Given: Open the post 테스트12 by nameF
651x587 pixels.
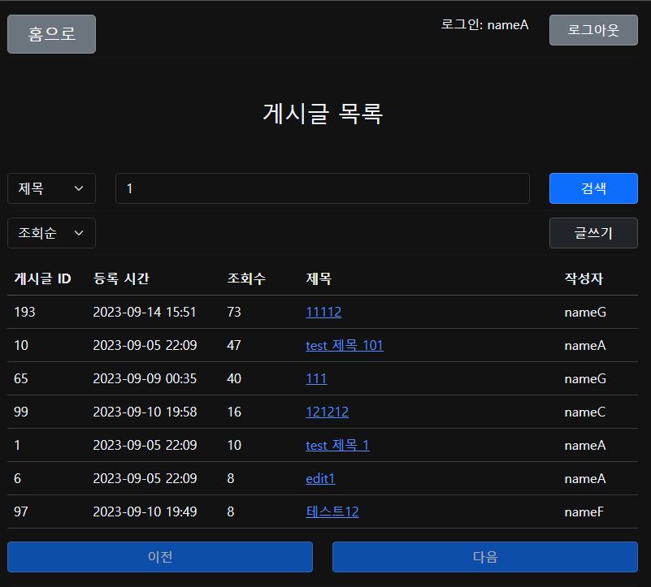Looking at the screenshot, I should coord(332,511).
